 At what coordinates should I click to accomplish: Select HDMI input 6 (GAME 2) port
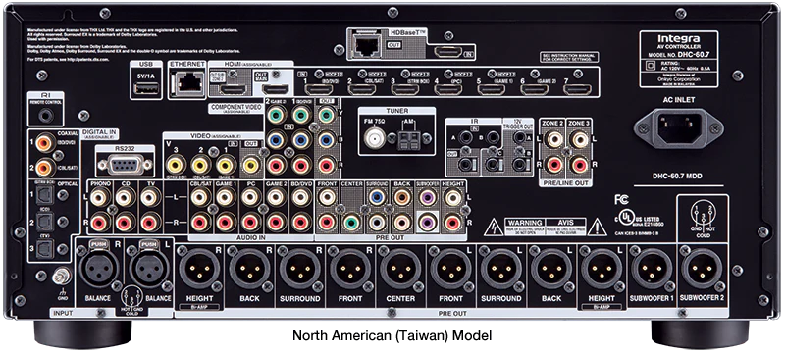535,90
